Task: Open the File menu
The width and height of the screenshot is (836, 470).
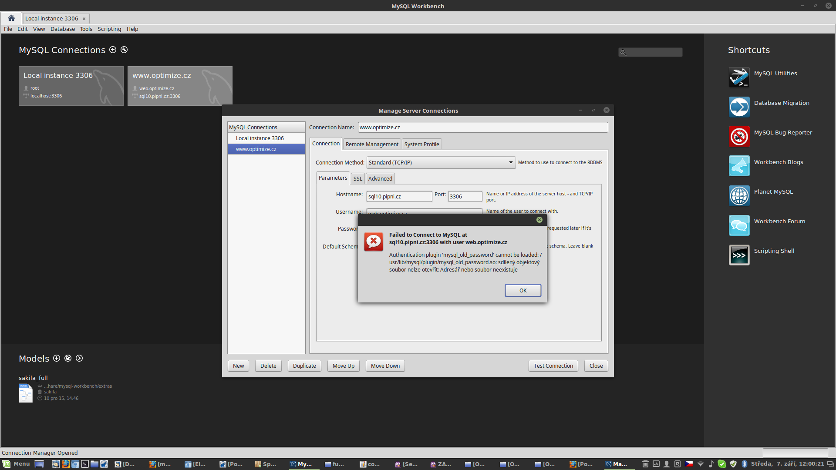Action: click(x=8, y=29)
